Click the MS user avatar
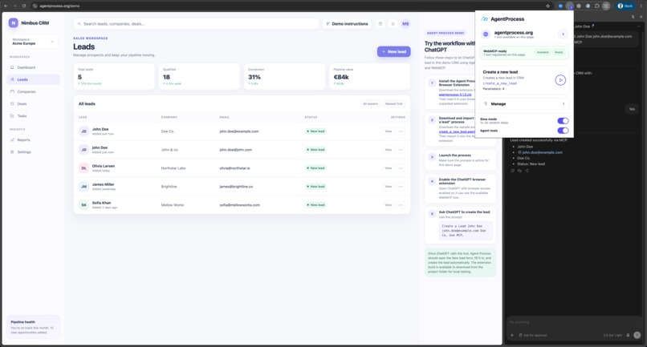Screen dimensions: 647x347 405,24
